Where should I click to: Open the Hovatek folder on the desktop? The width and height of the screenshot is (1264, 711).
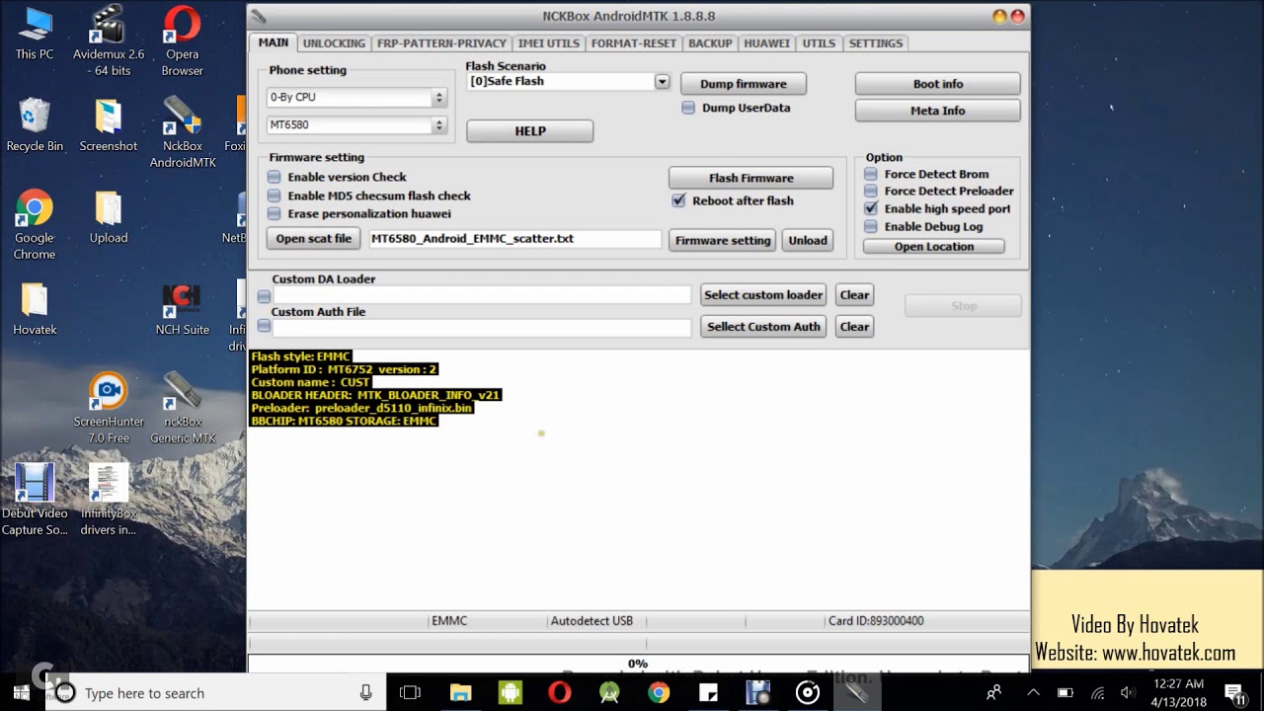[35, 309]
